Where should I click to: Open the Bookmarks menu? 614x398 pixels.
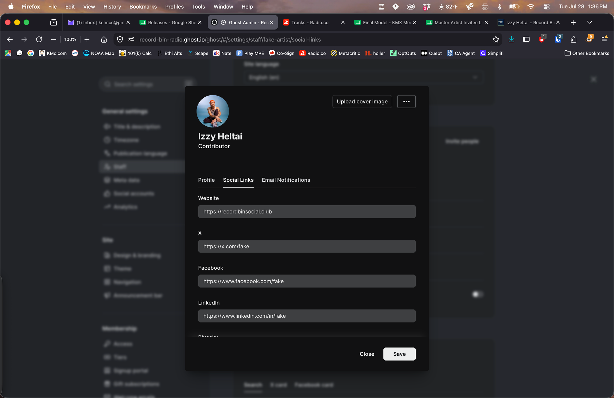[x=143, y=6]
